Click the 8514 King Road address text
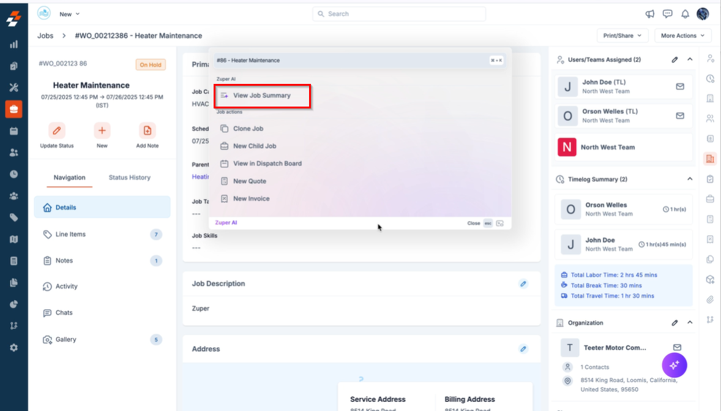This screenshot has height=411, width=721. [x=628, y=385]
